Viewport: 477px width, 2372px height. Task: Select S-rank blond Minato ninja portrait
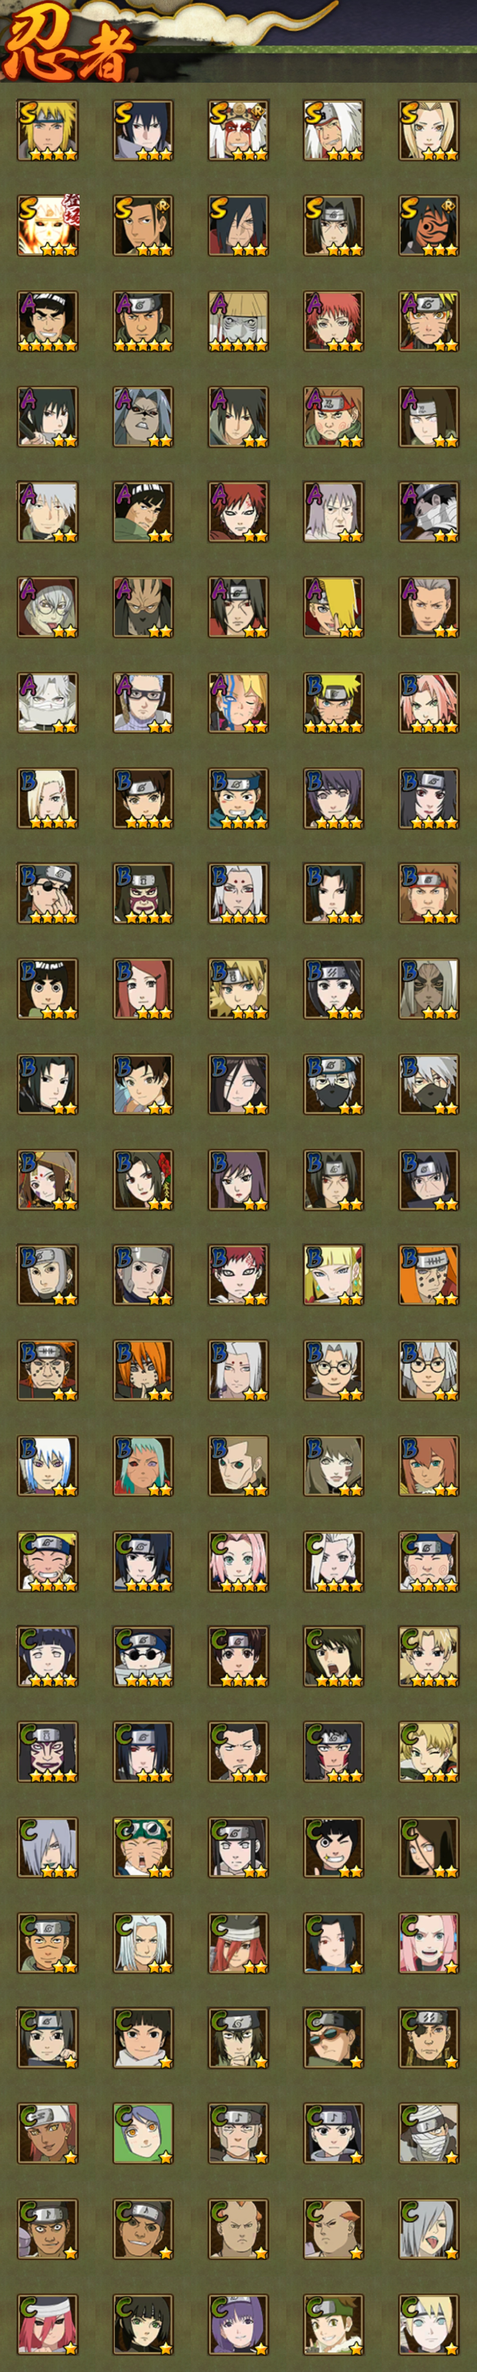[48, 131]
